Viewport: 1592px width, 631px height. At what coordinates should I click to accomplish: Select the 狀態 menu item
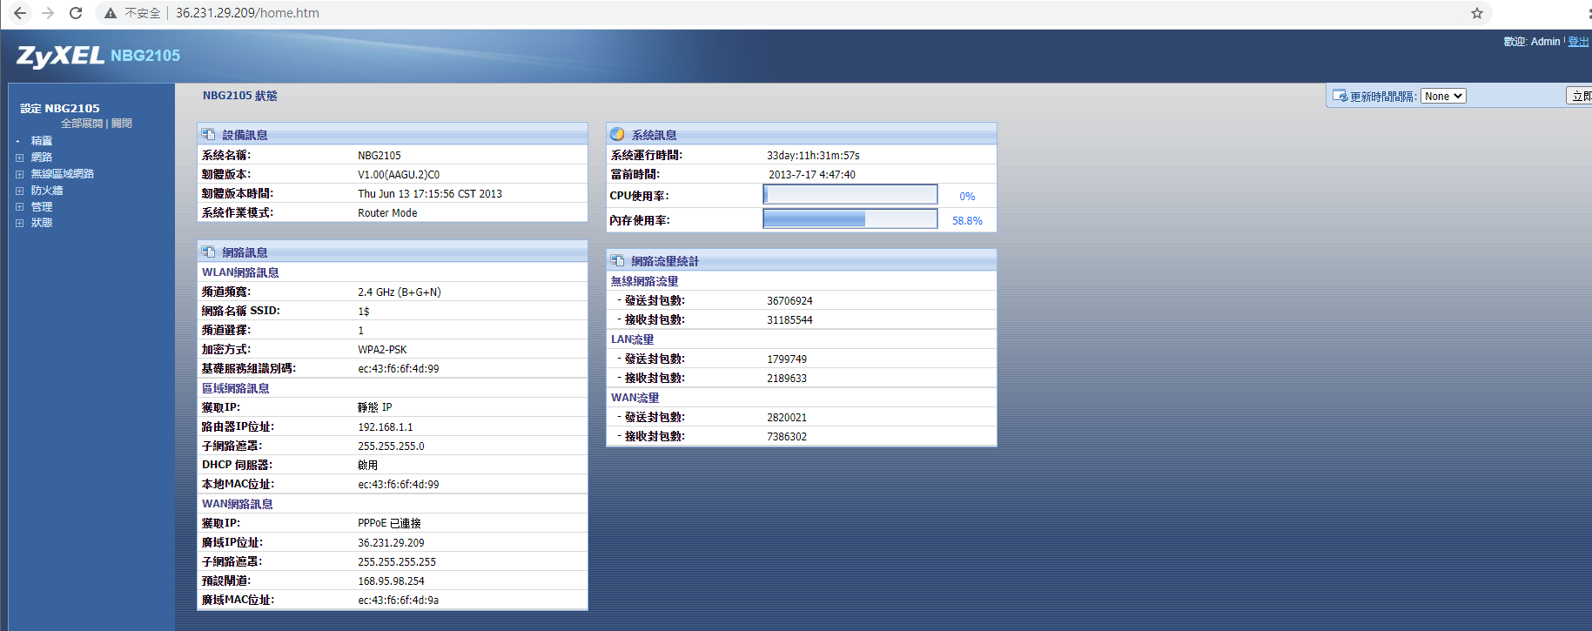(x=42, y=223)
